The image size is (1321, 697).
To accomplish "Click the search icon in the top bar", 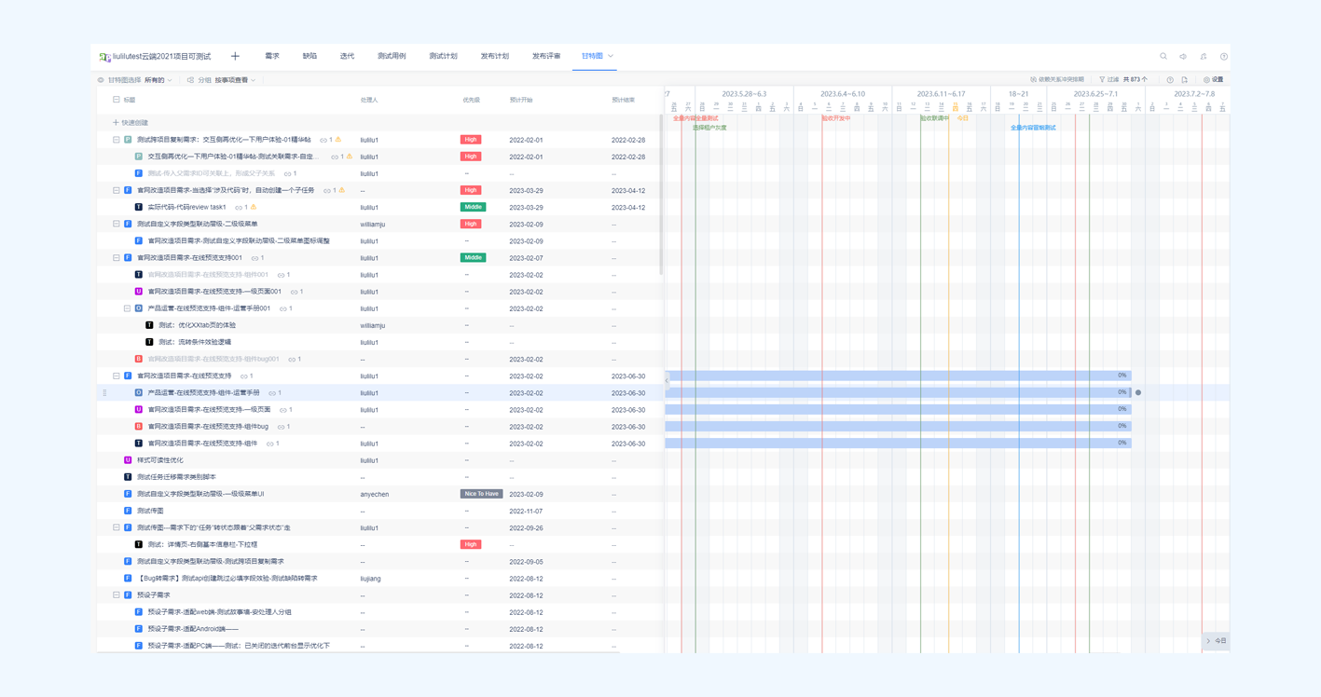I will click(1163, 57).
